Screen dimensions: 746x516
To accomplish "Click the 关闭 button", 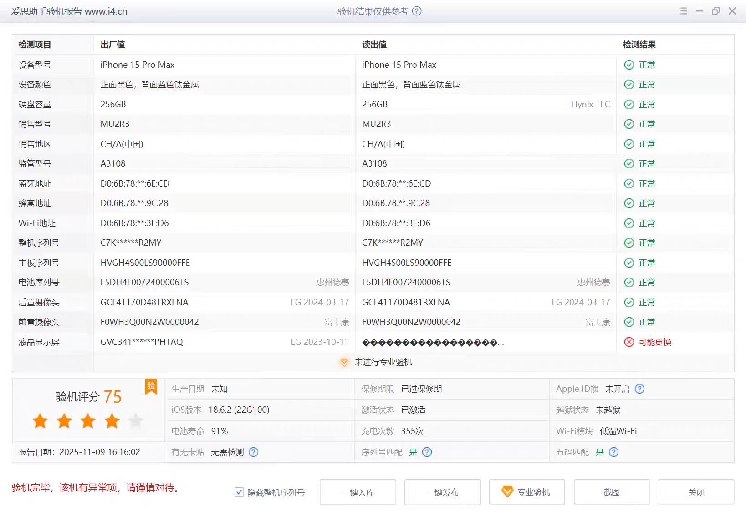I will [x=696, y=492].
